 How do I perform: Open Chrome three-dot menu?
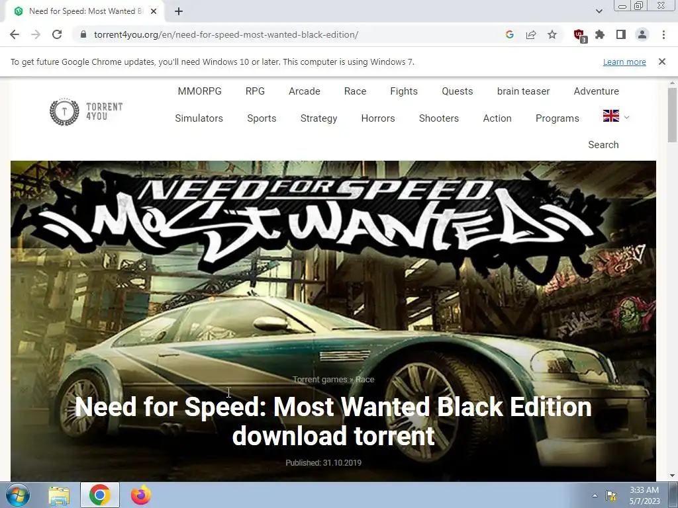663,34
